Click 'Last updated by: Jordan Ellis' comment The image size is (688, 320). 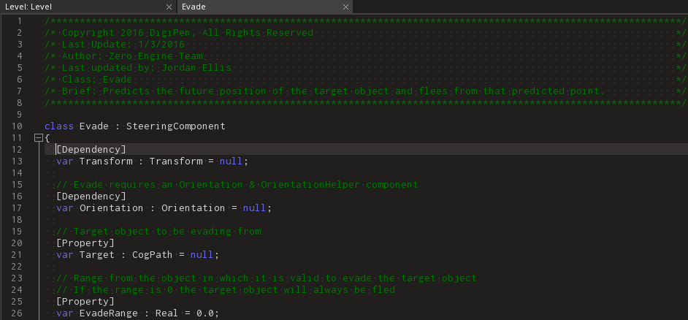coord(138,68)
